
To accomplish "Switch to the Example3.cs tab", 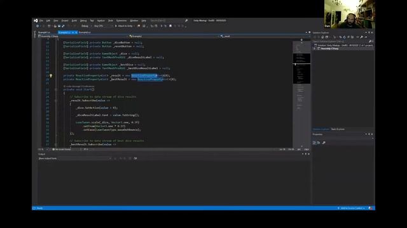I will coord(85,32).
